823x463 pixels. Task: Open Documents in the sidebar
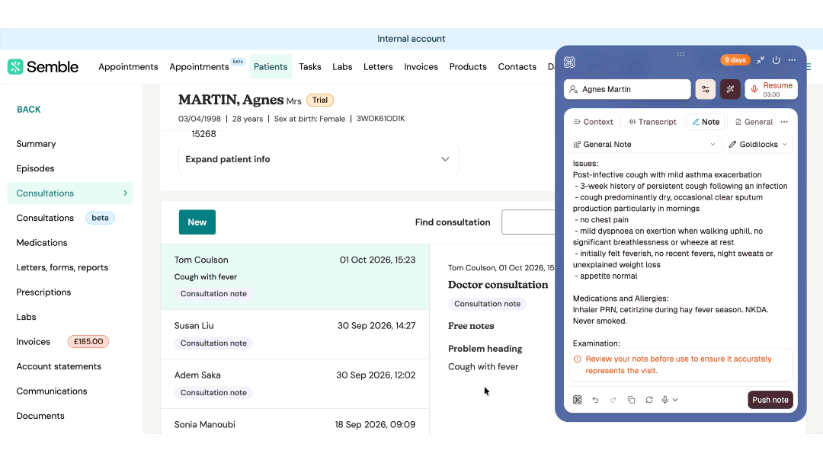[40, 415]
